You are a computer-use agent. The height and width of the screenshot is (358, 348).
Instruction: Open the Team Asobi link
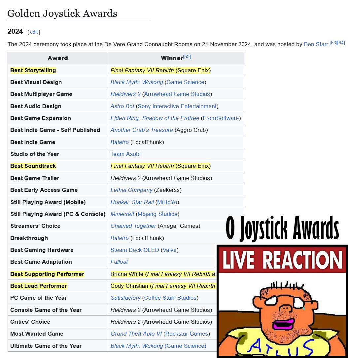125,154
